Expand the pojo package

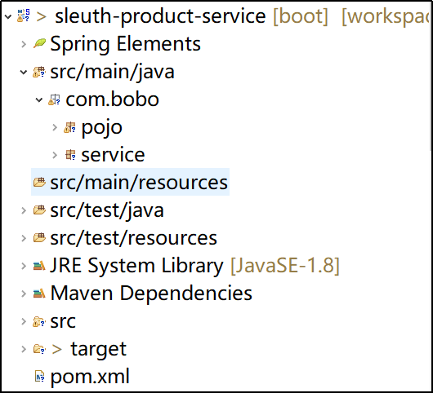[55, 127]
